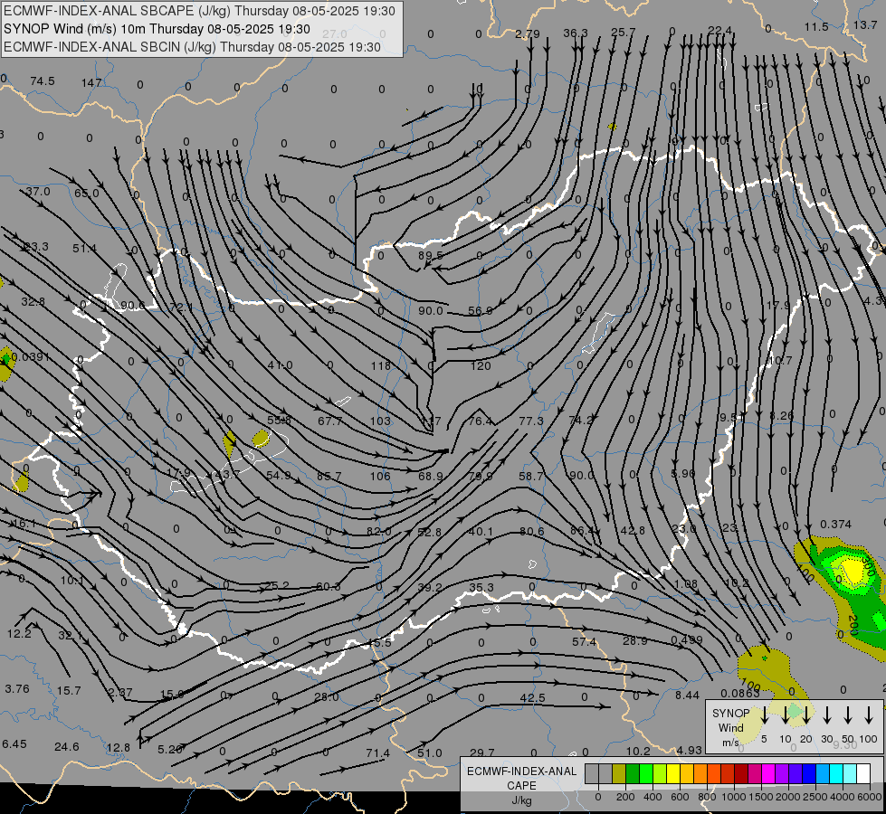Click the grid value 36.3
The image size is (886, 814).
coord(576,33)
